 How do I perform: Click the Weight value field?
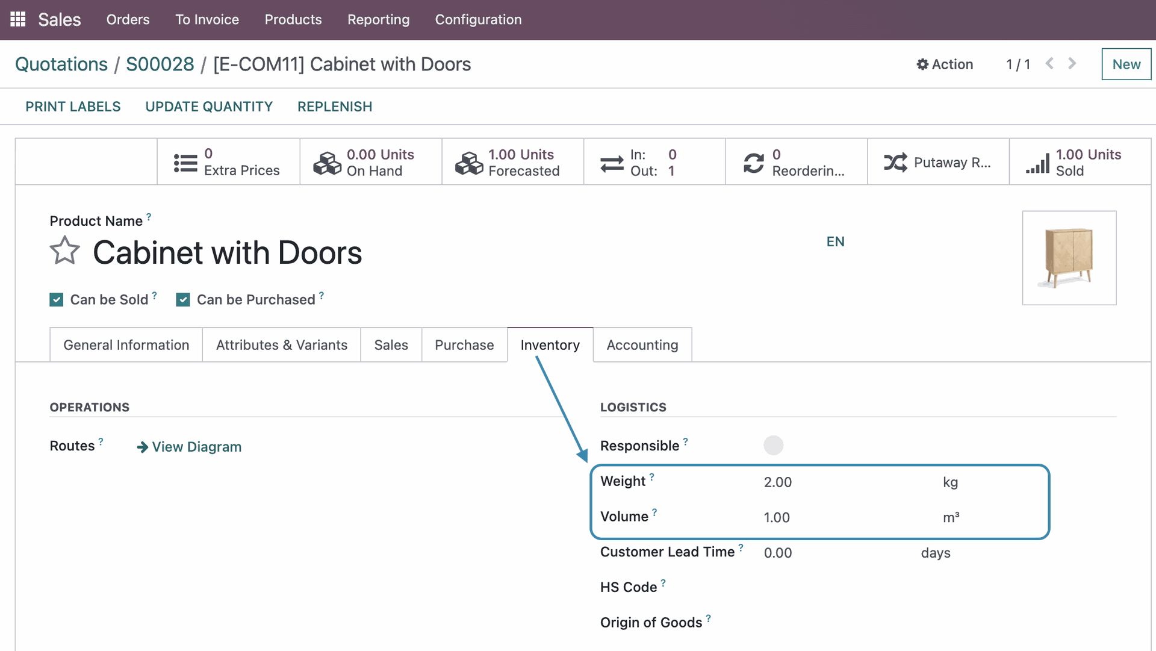777,482
